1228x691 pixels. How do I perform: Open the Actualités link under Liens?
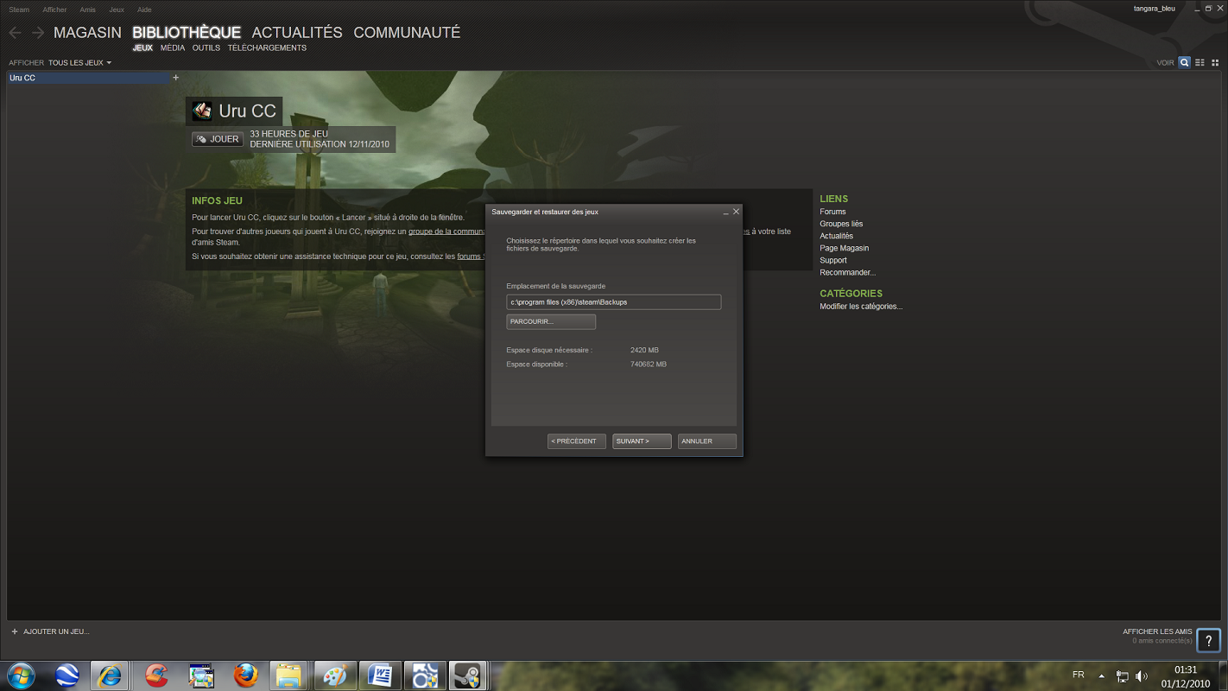836,236
